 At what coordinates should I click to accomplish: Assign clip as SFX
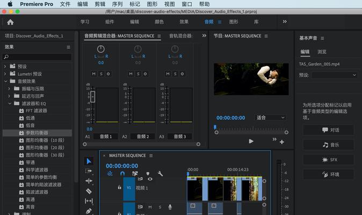[328, 160]
